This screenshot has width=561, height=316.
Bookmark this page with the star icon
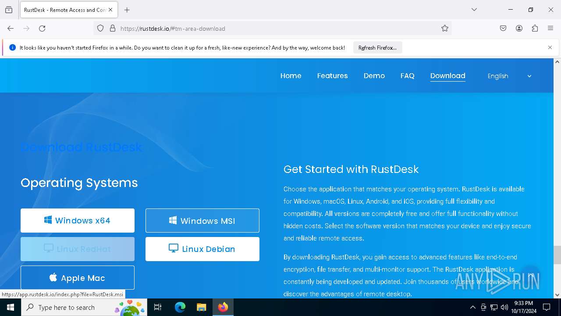tap(445, 29)
